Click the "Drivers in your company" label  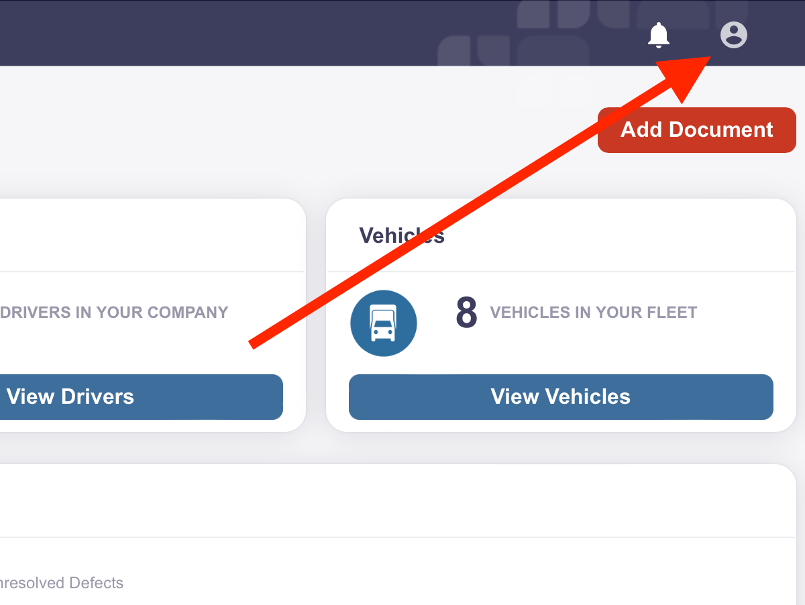[114, 313]
